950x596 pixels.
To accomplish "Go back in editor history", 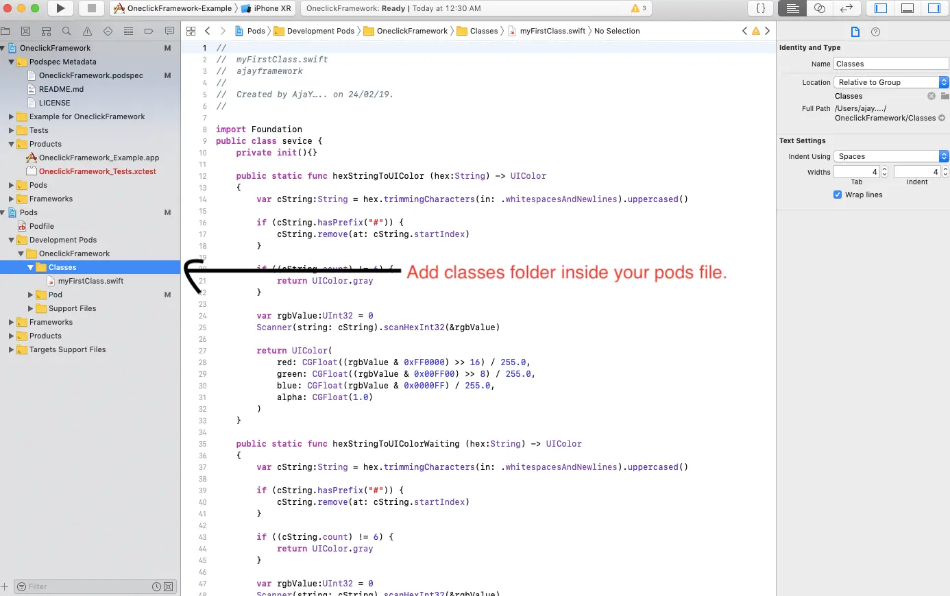I will coord(208,31).
